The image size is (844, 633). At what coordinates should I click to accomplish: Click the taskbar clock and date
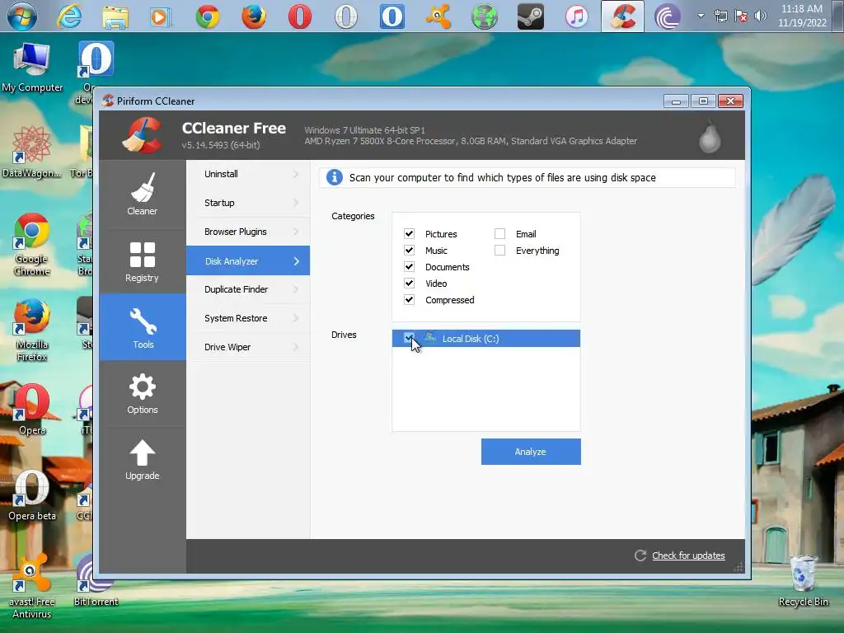[802, 16]
